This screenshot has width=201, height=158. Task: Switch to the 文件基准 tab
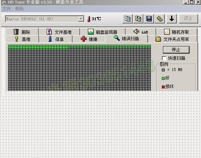(x=59, y=32)
